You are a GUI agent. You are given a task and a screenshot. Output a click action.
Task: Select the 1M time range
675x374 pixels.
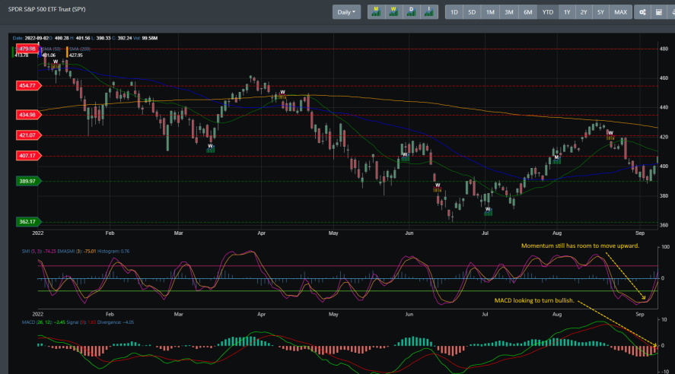[x=490, y=12]
